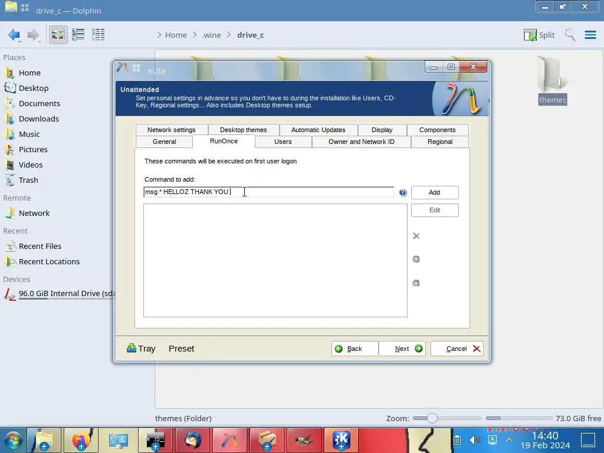Add the typed command to list
604x453 pixels.
435,192
